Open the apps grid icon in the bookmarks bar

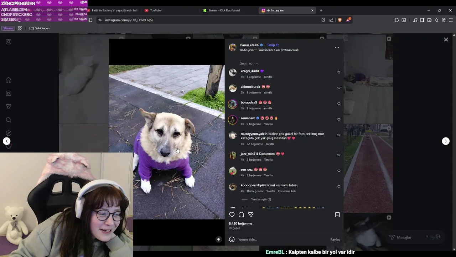coord(20,28)
